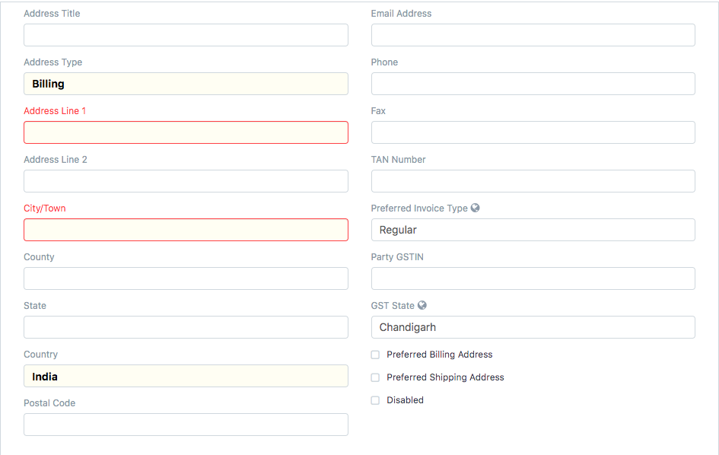Click globe icon beside Preferred Invoice Type
This screenshot has width=719, height=455.
[475, 208]
